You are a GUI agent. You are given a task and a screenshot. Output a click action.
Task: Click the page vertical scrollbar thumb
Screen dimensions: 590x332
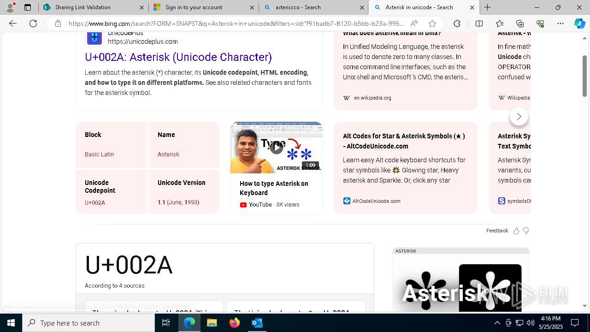[x=585, y=76]
